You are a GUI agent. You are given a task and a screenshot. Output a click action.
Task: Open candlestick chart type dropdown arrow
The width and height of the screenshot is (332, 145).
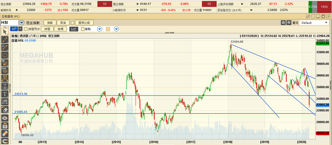point(20,29)
